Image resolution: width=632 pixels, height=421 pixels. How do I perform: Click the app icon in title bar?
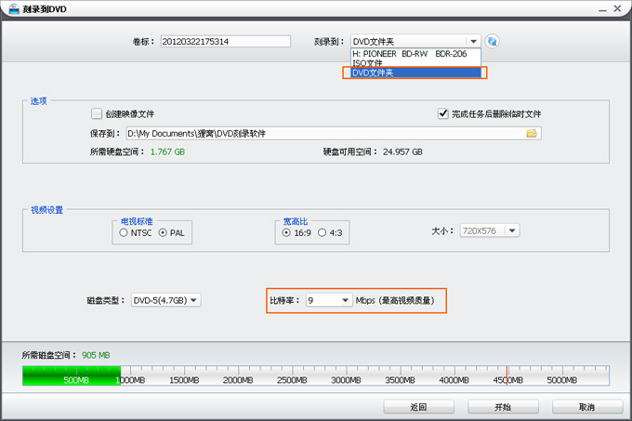tap(14, 8)
